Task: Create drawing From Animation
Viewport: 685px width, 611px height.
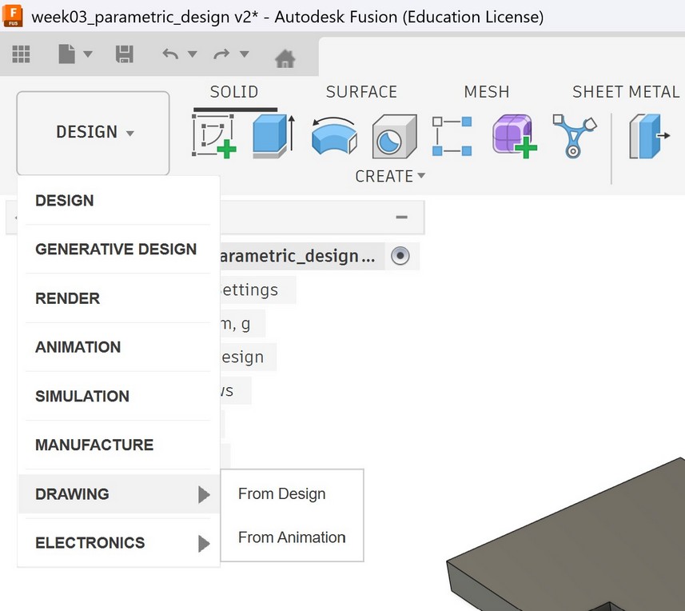Action: click(x=292, y=537)
